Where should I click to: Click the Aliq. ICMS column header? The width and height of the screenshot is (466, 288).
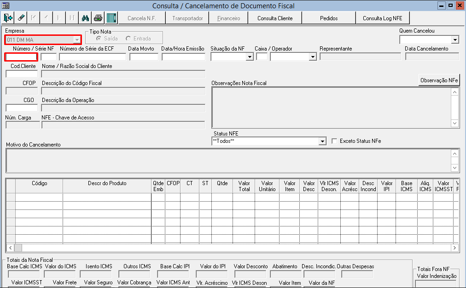[425, 186]
